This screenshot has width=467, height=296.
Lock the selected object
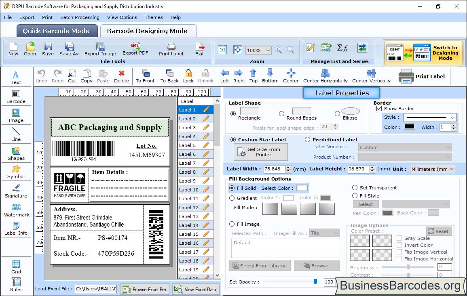pos(188,76)
